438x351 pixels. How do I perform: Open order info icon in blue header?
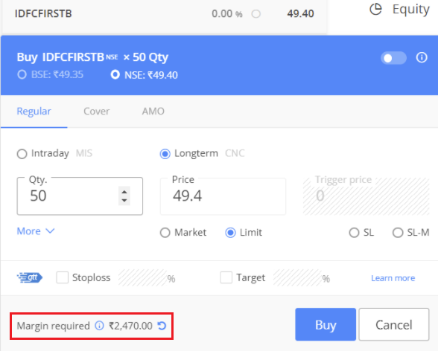coord(422,57)
